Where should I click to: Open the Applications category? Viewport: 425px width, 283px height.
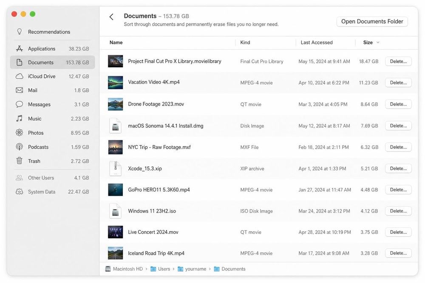pos(52,49)
